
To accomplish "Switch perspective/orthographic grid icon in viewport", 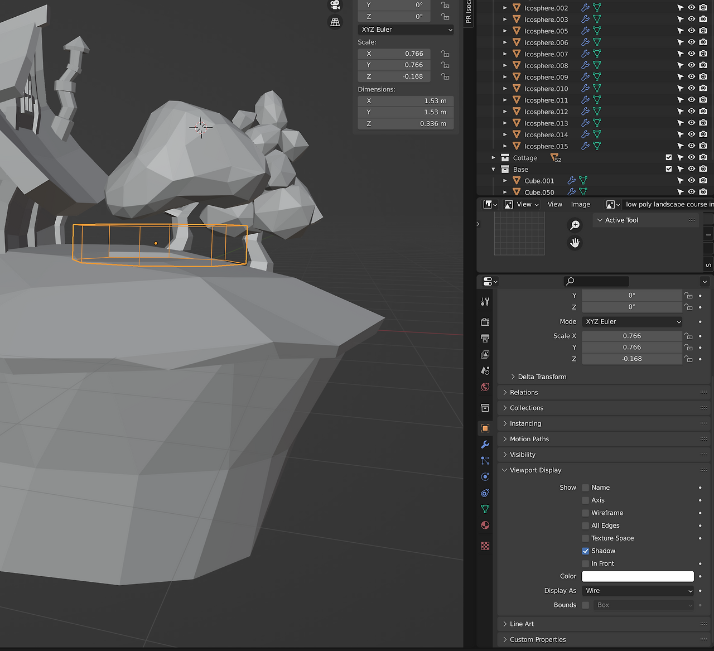I will pyautogui.click(x=335, y=22).
